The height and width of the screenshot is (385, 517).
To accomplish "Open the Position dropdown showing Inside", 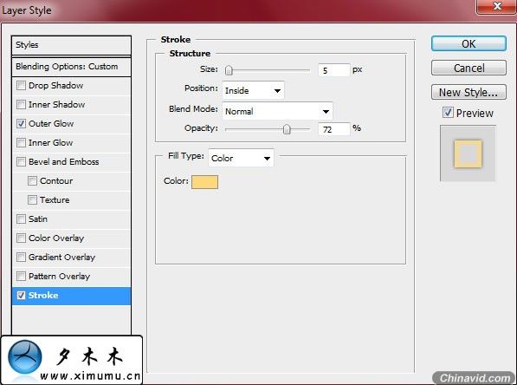I will pos(253,90).
